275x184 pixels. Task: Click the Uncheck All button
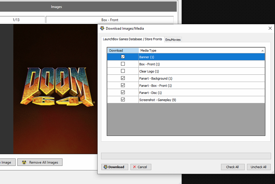259,167
